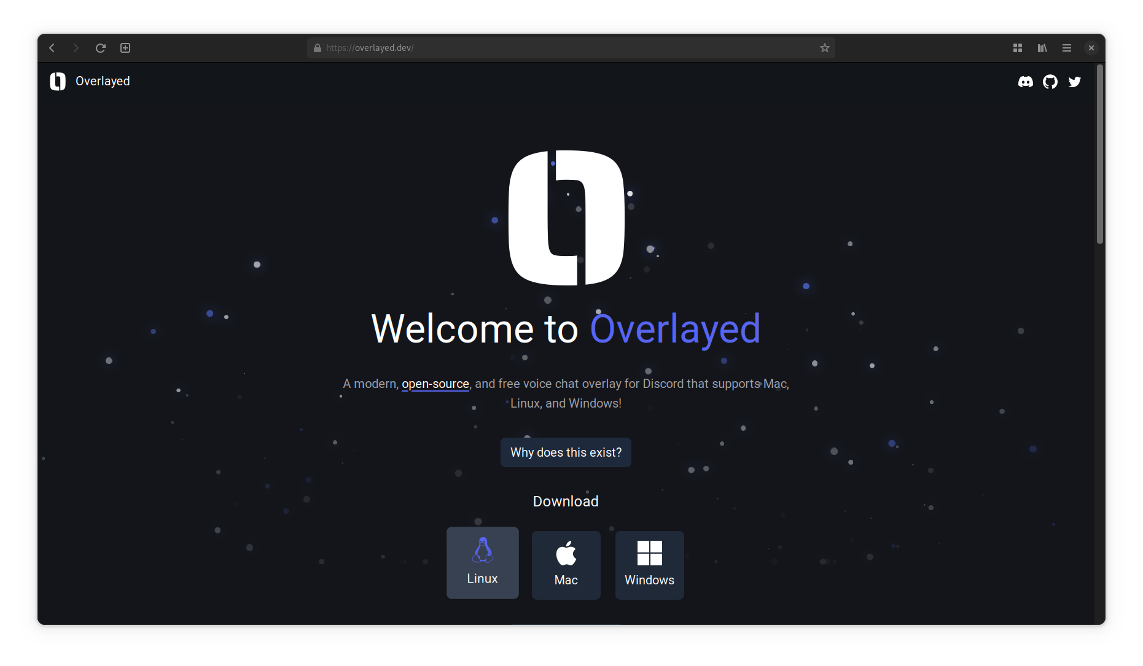Open the browser library icon
The image size is (1143, 666).
pos(1042,48)
